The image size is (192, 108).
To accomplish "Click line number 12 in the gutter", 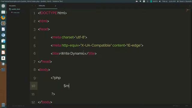I will pyautogui.click(x=33, y=102).
